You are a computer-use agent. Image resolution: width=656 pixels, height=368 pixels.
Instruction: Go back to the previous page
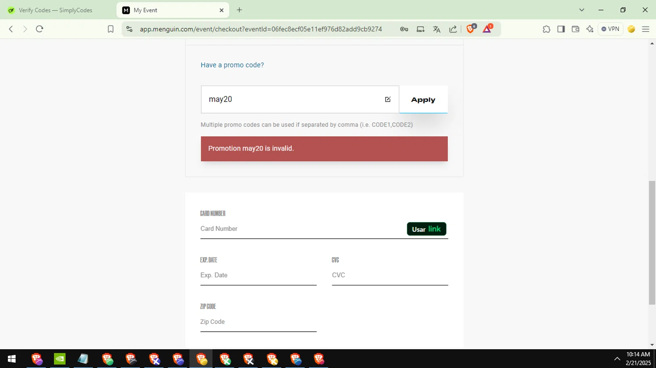coord(11,29)
